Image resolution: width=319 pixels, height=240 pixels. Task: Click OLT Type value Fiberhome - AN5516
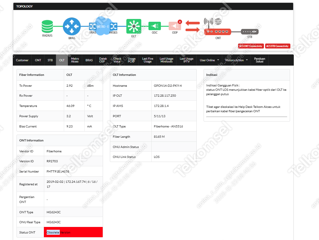click(168, 127)
